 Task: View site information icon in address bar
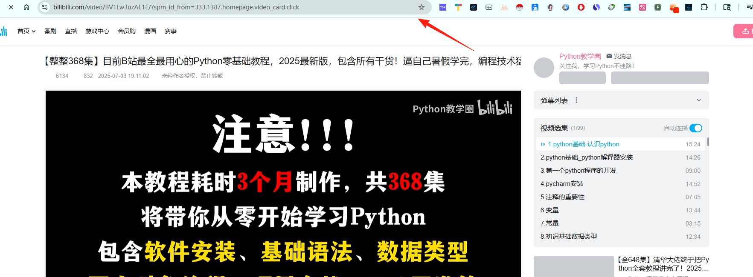(45, 7)
